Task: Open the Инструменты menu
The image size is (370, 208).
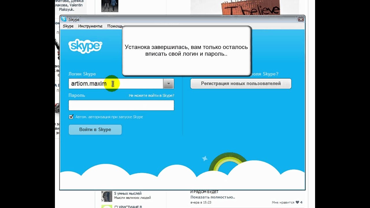Action: coord(90,26)
